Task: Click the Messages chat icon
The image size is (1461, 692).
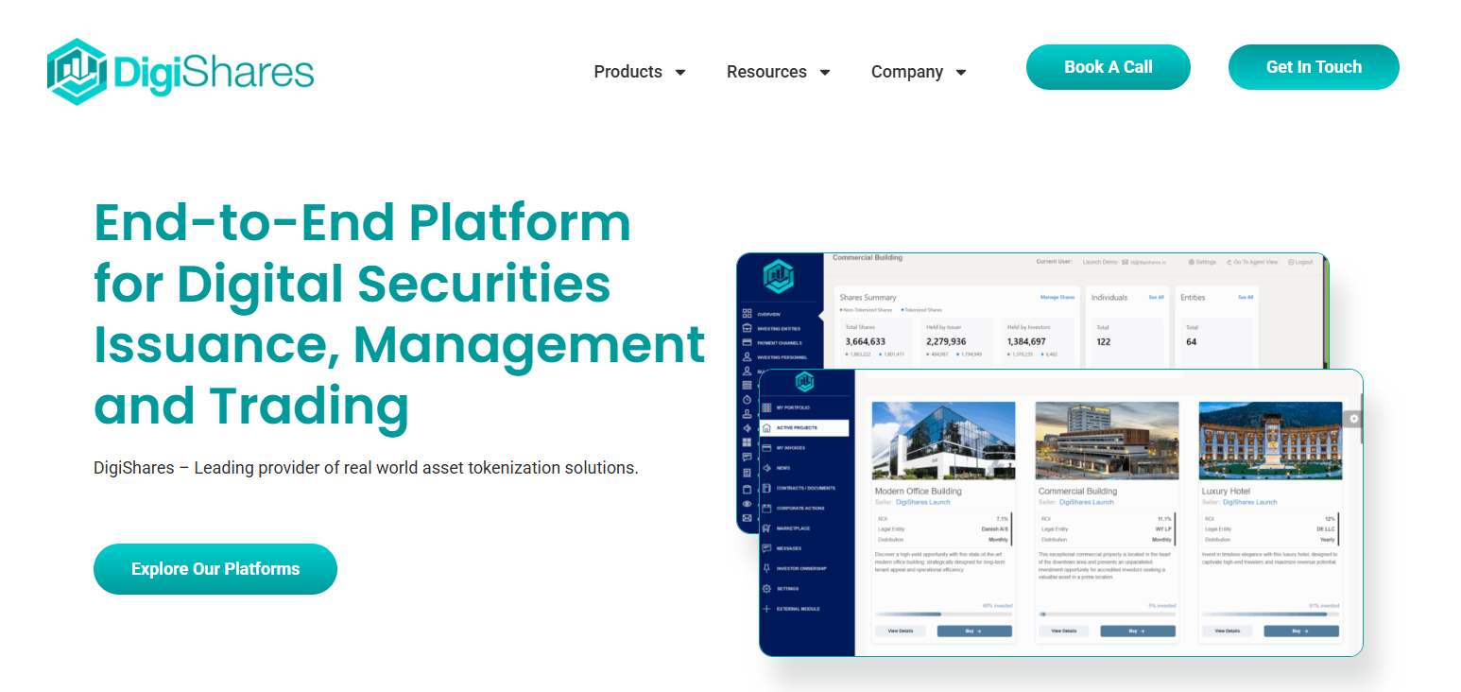Action: (766, 548)
